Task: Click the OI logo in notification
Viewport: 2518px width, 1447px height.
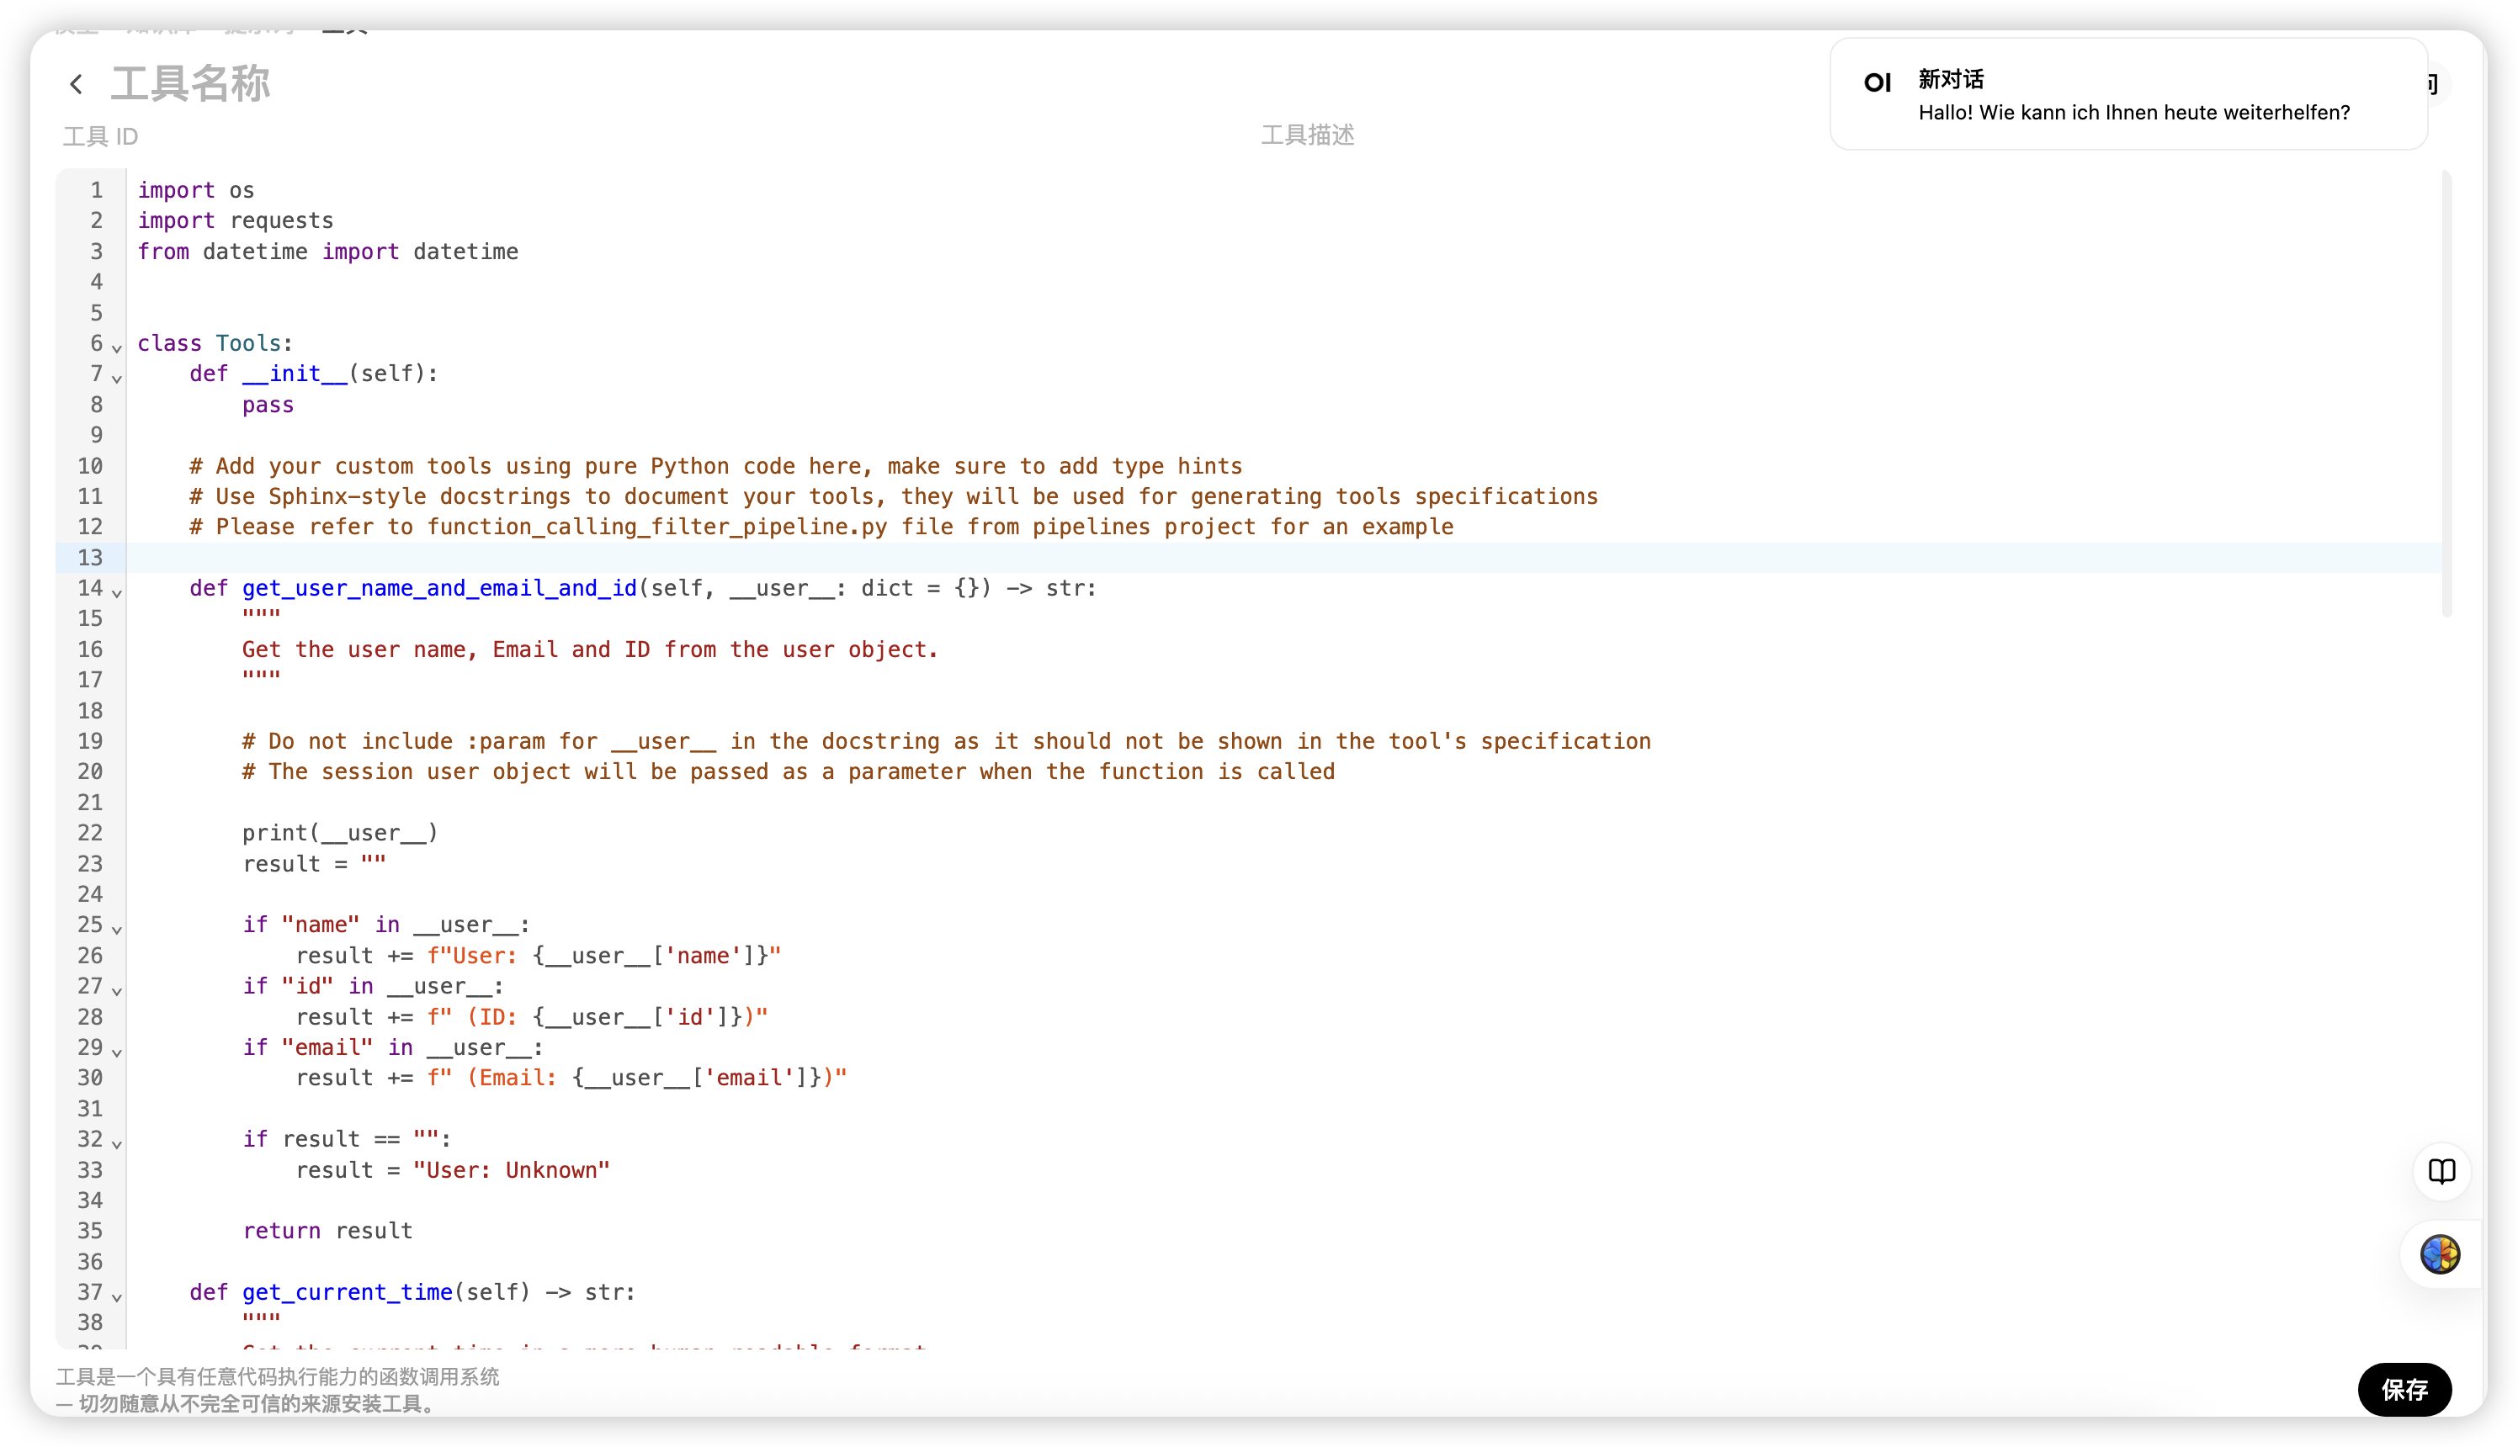Action: click(x=1877, y=82)
